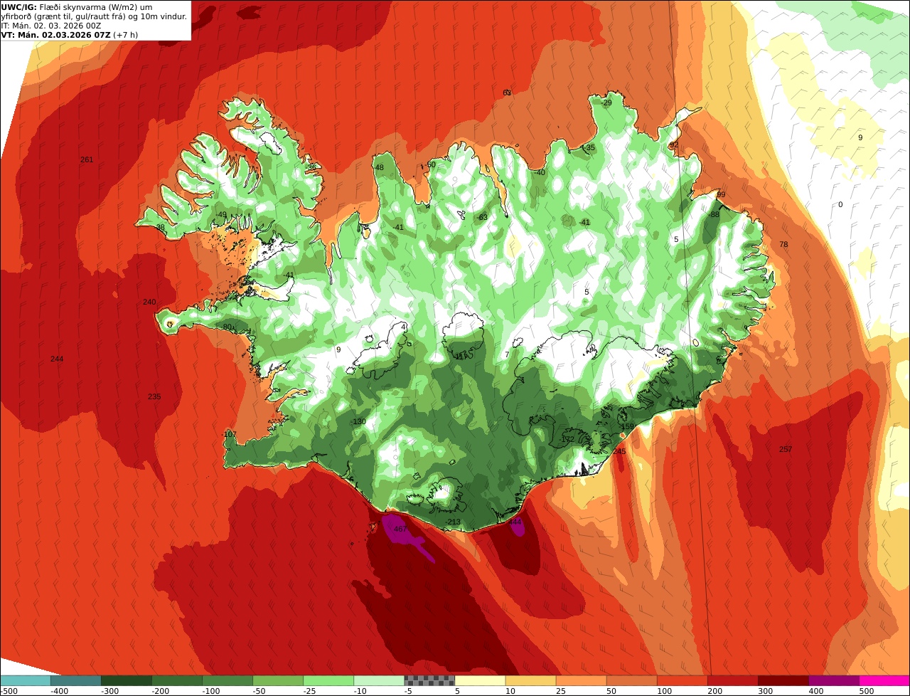Image resolution: width=910 pixels, height=696 pixels.
Task: Click the '261' flux value over northwest ocean
Action: (87, 159)
